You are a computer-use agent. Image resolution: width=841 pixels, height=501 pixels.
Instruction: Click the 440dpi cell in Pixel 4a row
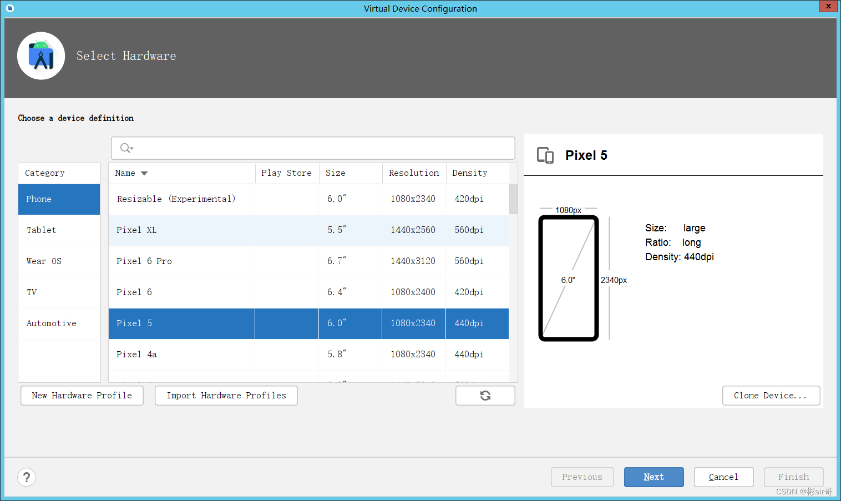pos(477,355)
